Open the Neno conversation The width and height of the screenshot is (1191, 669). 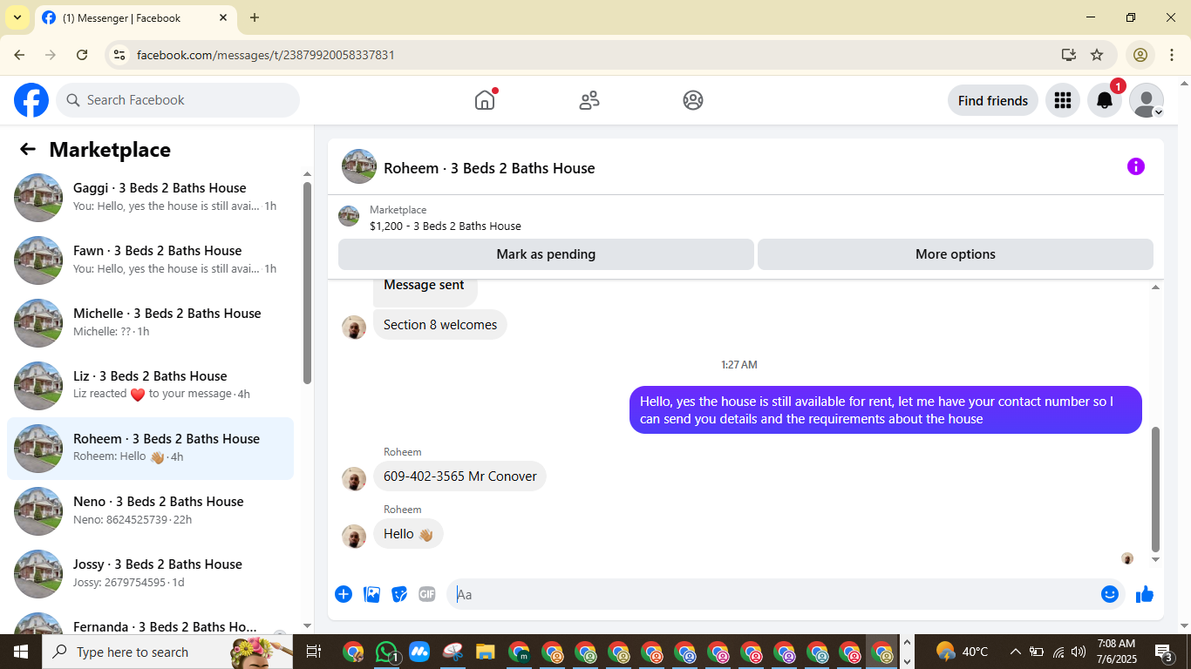[x=150, y=511]
